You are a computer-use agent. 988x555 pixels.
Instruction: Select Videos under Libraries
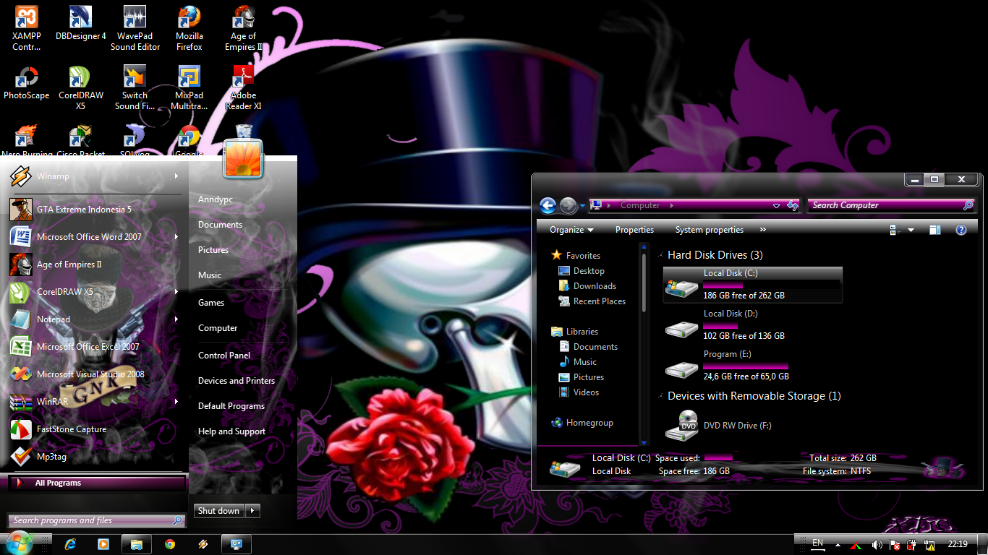tap(579, 392)
